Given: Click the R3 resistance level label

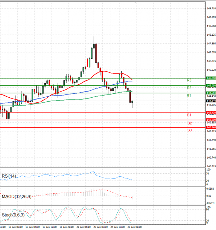Looking at the screenshot, I should point(189,80).
